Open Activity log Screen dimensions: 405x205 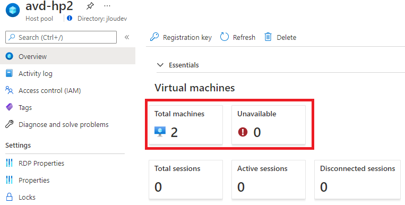click(x=35, y=74)
